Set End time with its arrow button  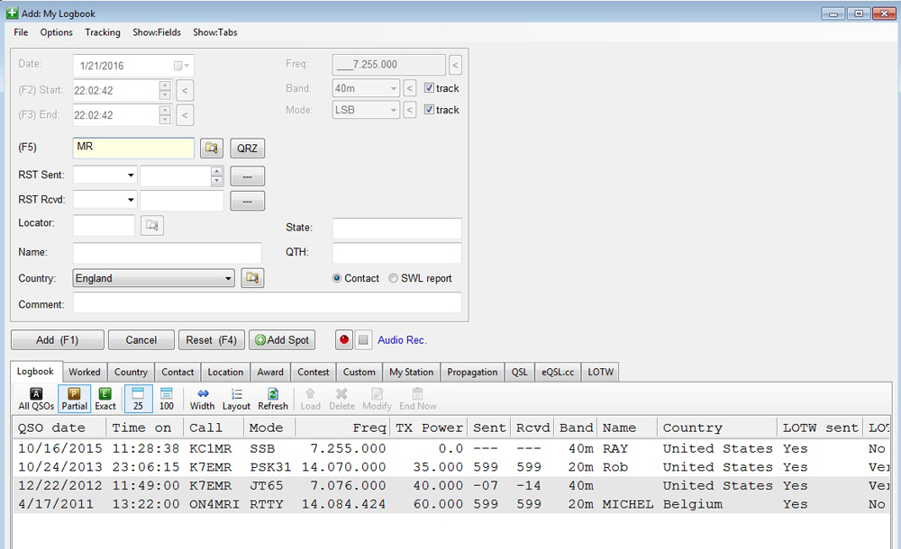[x=185, y=115]
